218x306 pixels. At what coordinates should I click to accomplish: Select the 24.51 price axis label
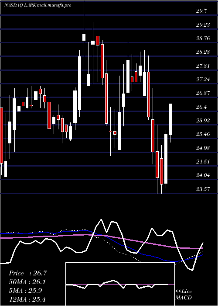(203, 162)
